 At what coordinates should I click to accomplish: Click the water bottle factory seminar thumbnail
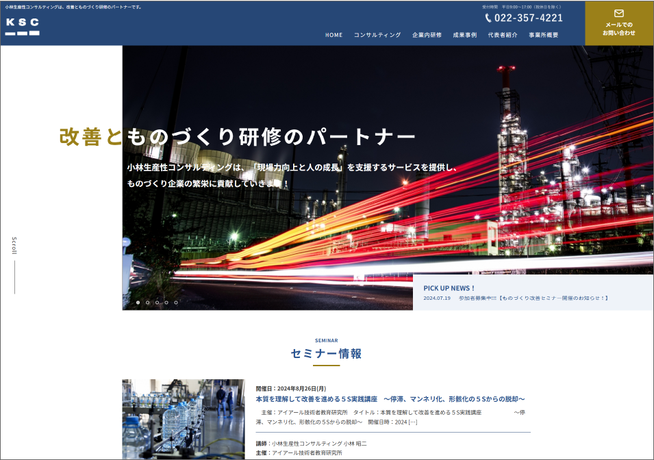point(183,419)
